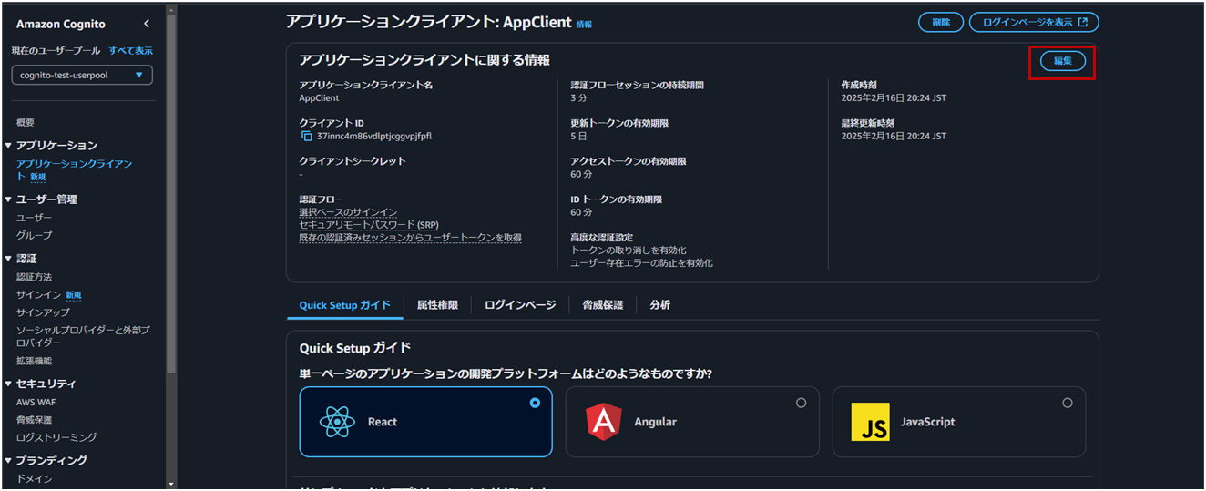
Task: Click the 作成時刻 timestamp value
Action: click(894, 97)
